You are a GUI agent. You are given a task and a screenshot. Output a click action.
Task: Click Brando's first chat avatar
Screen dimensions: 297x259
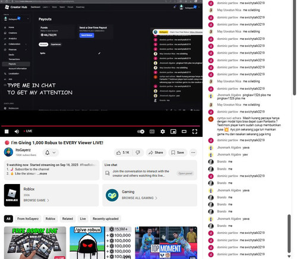pyautogui.click(x=211, y=161)
